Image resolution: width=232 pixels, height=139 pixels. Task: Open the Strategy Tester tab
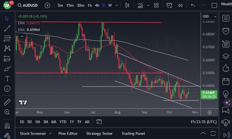99,133
